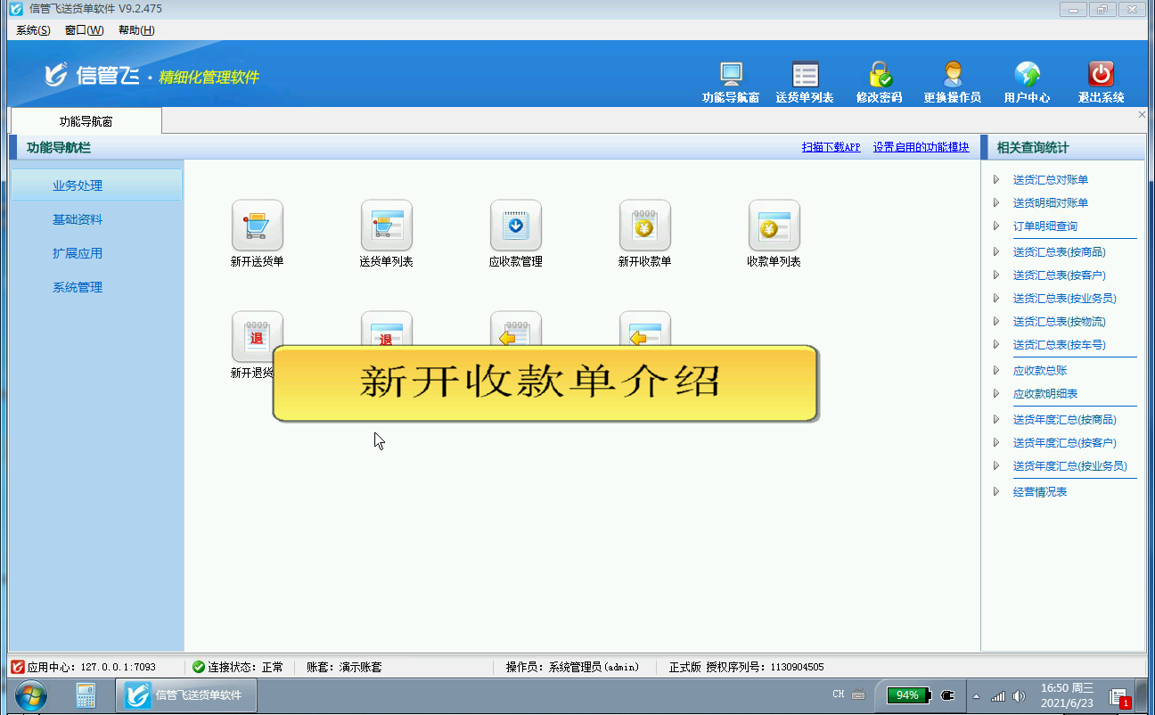Image resolution: width=1155 pixels, height=715 pixels.
Task: Open 用户中心 globe icon
Action: point(1027,75)
